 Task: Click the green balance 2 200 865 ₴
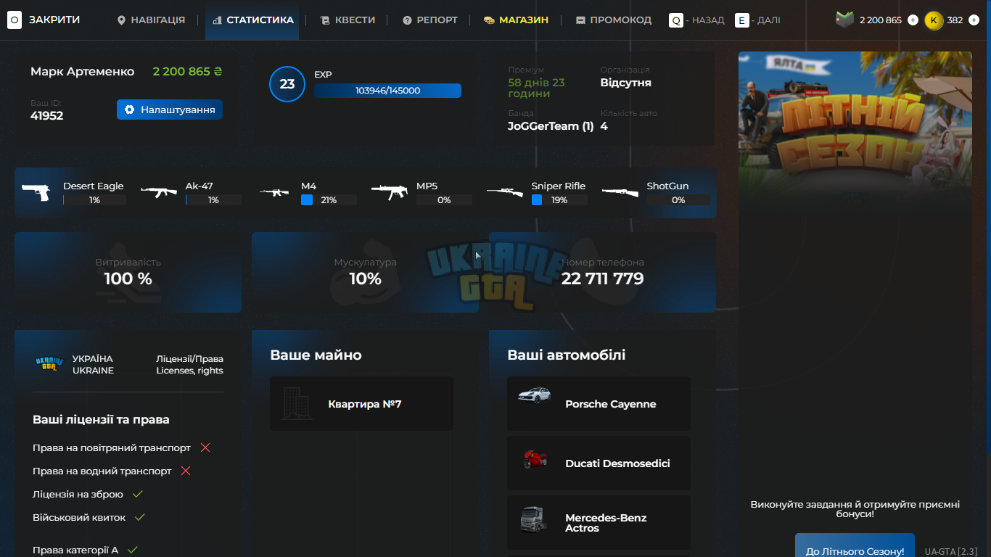point(187,71)
